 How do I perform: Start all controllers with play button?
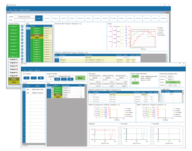click(x=26, y=78)
